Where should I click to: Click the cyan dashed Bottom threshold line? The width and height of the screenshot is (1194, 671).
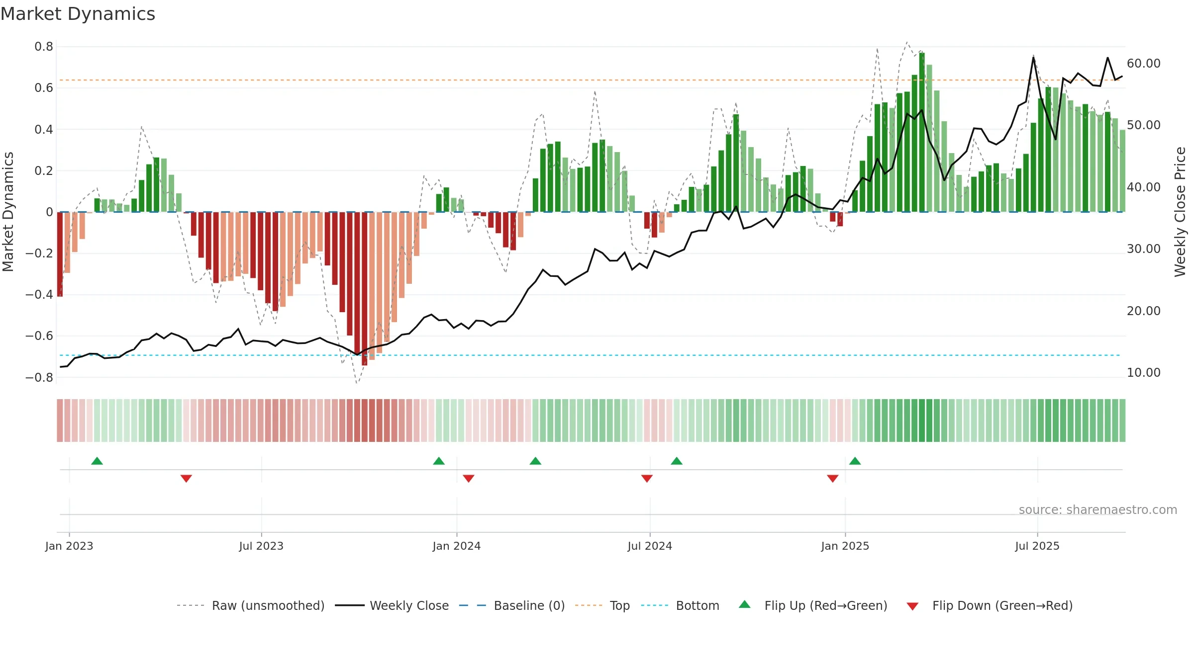coord(590,355)
